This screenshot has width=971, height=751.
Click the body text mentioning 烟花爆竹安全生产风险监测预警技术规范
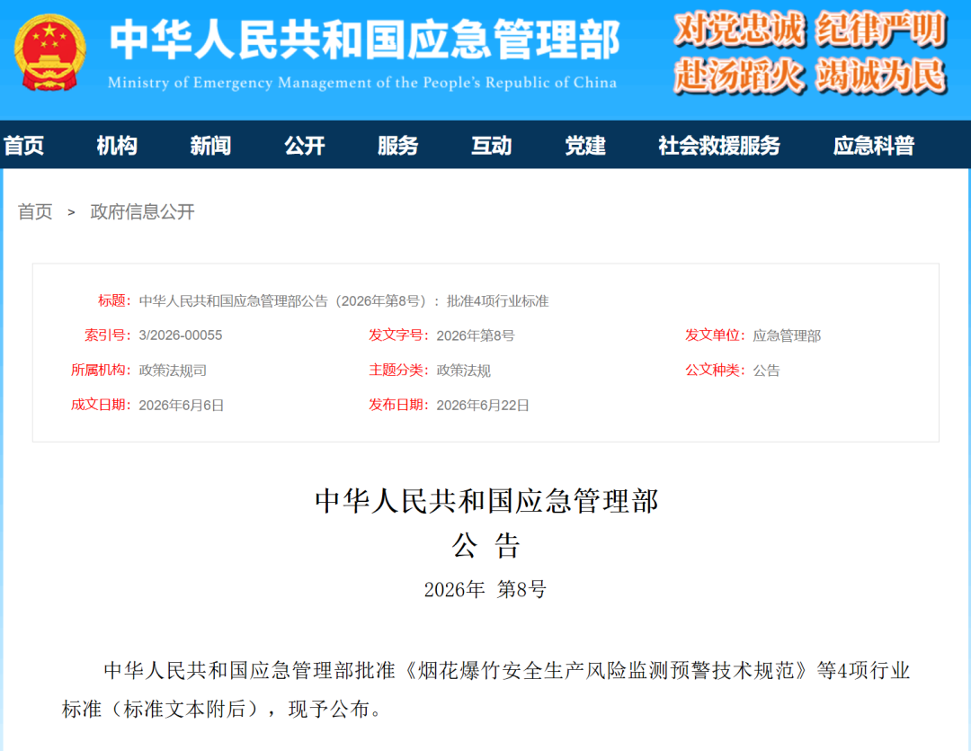[x=607, y=670]
